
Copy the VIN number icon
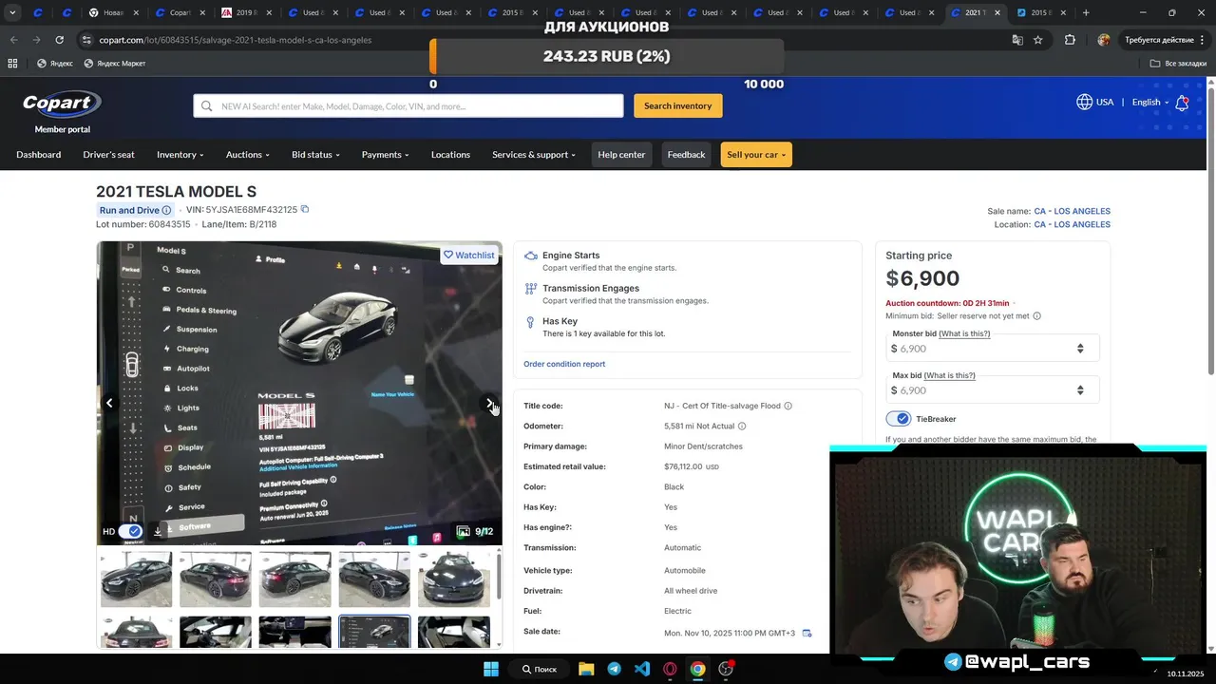[x=305, y=209]
